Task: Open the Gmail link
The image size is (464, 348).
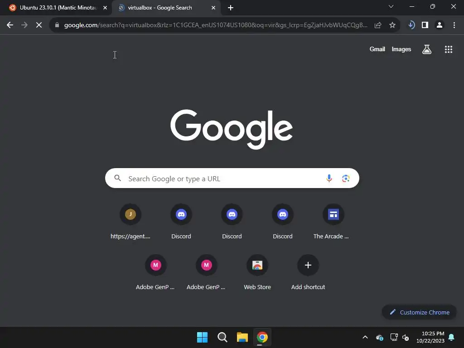Action: pyautogui.click(x=377, y=49)
